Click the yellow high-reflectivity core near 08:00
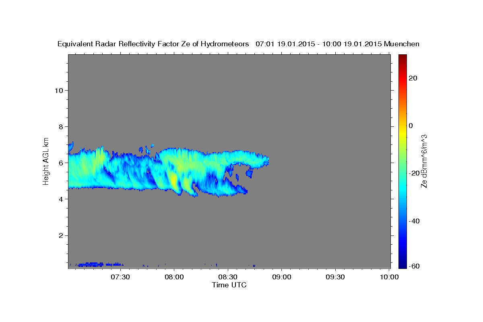 [x=173, y=180]
